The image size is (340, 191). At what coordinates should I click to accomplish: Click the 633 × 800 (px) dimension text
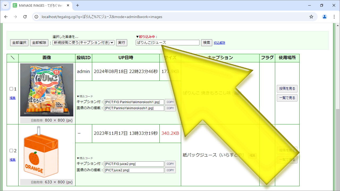point(59,182)
